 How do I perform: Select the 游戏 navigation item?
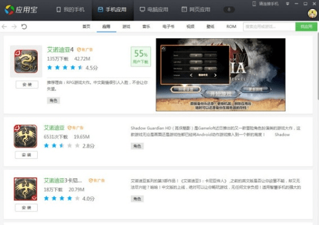126,26
